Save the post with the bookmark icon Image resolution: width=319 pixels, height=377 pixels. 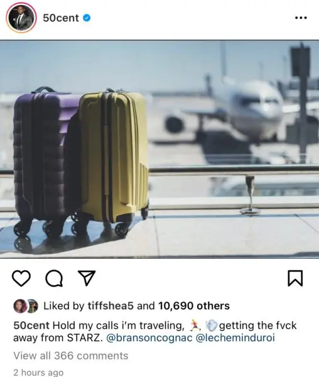tap(295, 278)
